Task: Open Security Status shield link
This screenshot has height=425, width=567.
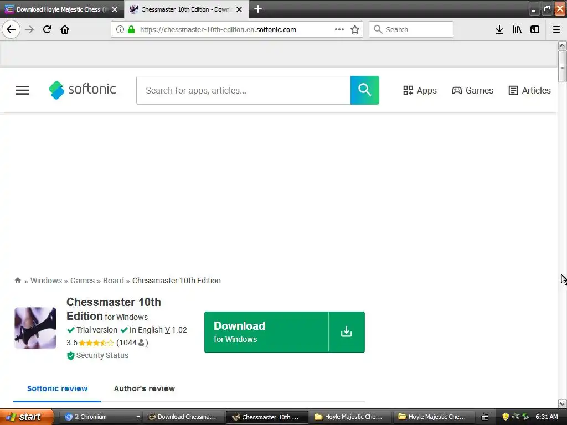Action: tap(97, 356)
